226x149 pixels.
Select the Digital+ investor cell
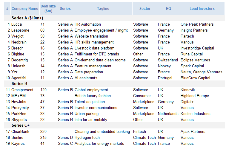[187, 102]
